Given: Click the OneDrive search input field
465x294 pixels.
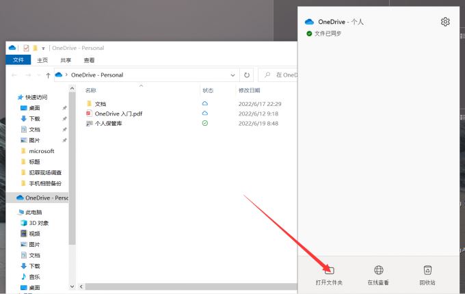Looking at the screenshot, I should (x=280, y=75).
